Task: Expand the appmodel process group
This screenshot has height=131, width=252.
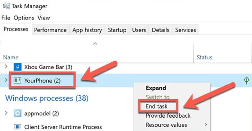Action: point(6,113)
